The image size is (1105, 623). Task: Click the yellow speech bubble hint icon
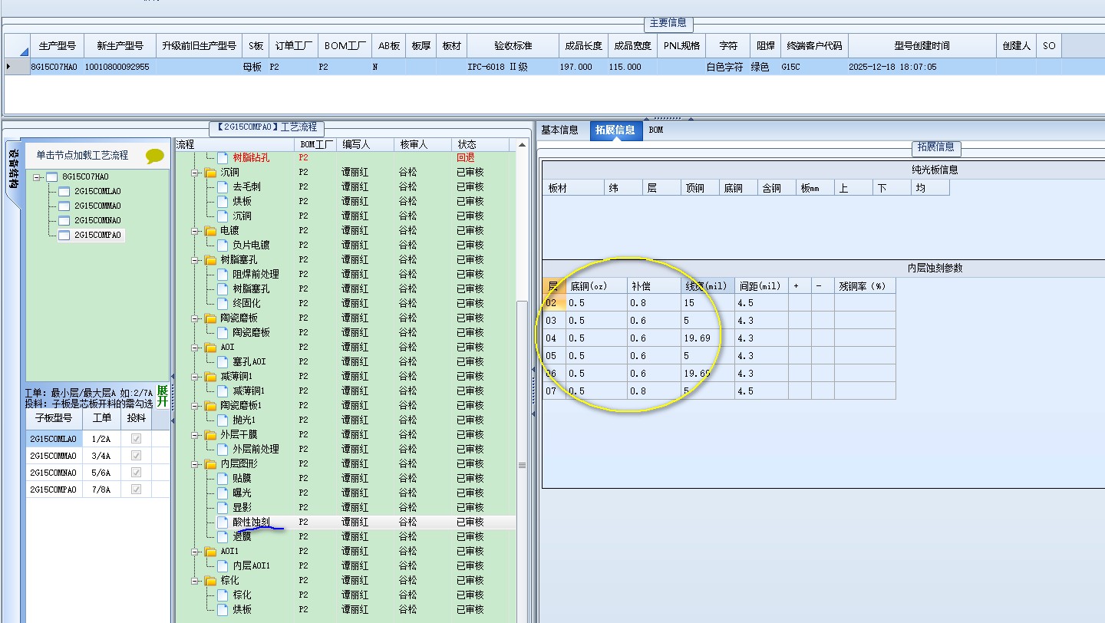click(x=155, y=156)
